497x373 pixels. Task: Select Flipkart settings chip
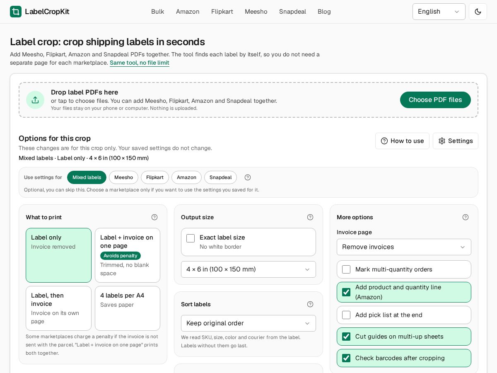(155, 177)
